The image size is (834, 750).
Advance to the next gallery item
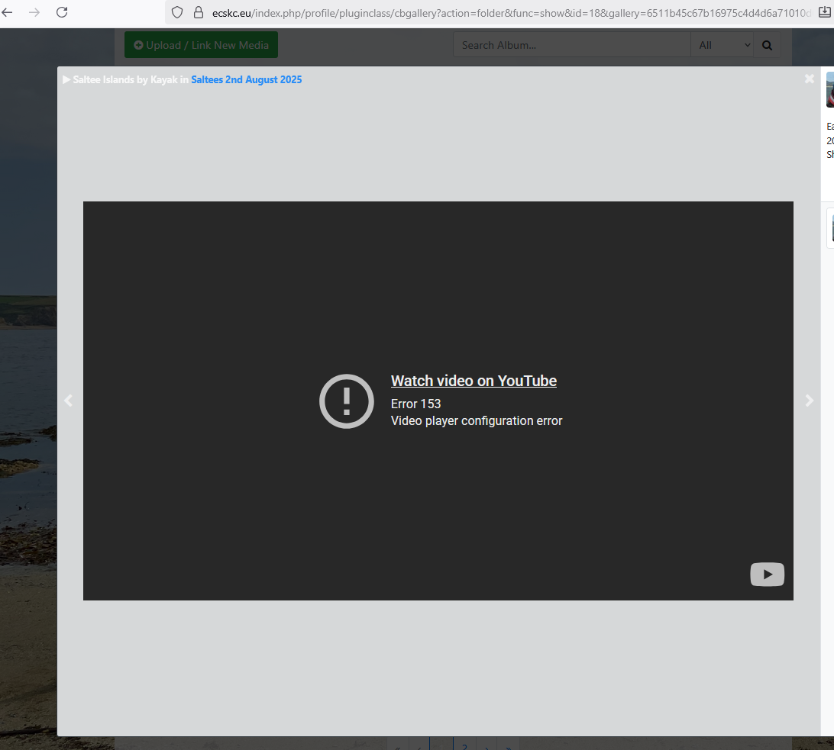809,401
